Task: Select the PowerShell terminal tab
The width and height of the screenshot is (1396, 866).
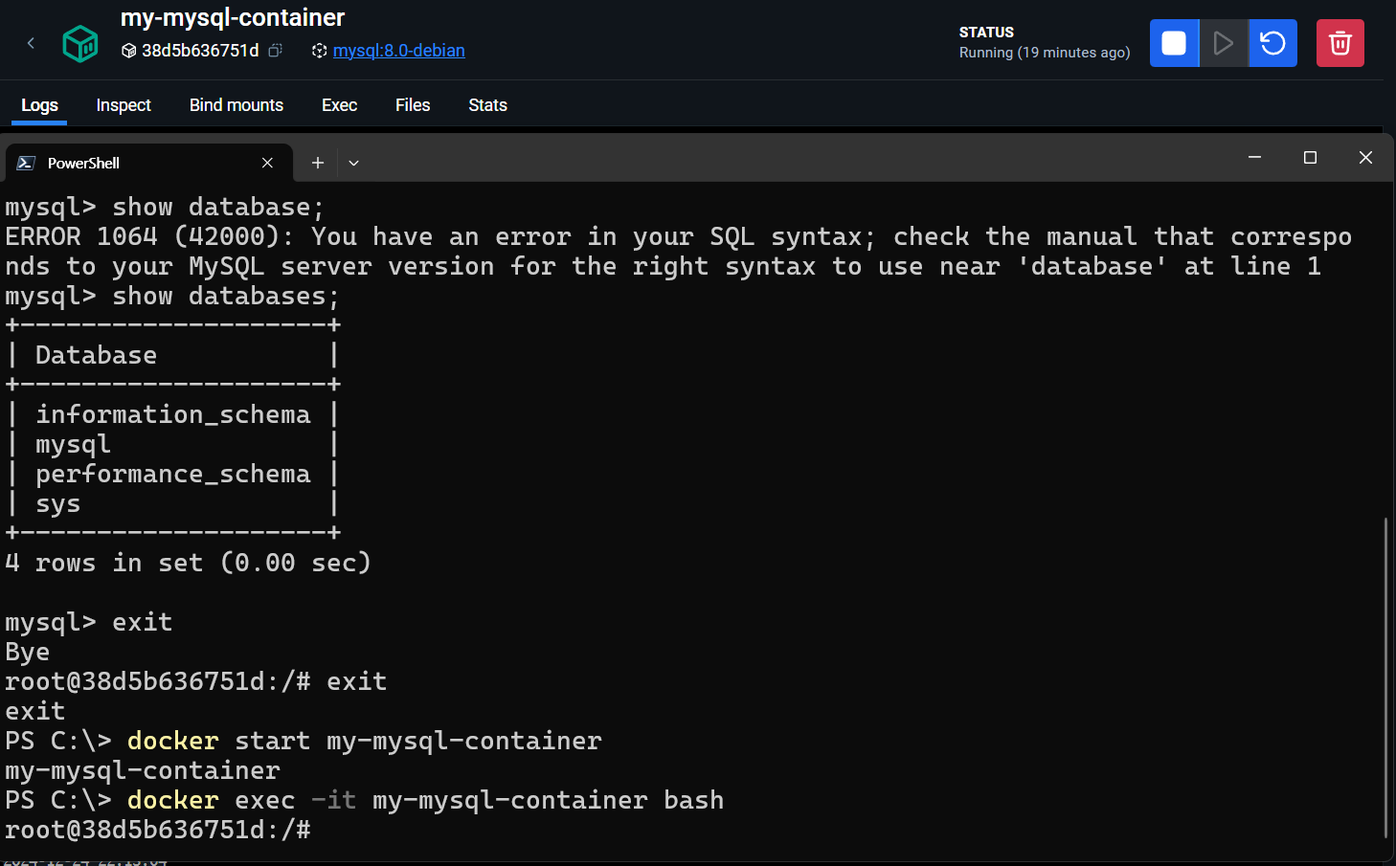Action: [148, 163]
